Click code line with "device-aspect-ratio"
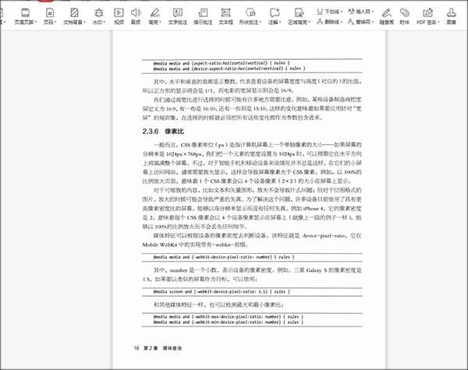 coord(229,69)
